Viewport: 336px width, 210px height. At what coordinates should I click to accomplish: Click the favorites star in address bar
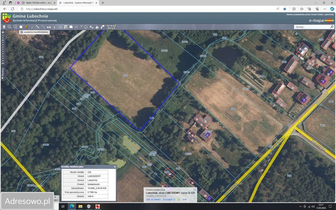[x=285, y=9]
